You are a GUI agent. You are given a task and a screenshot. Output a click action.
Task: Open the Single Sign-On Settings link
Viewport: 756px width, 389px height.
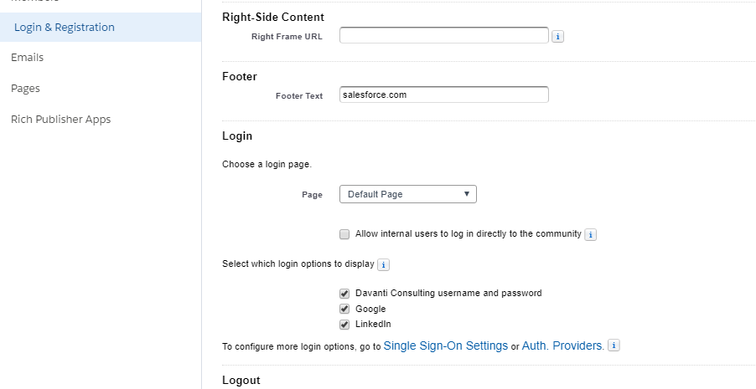coord(446,345)
